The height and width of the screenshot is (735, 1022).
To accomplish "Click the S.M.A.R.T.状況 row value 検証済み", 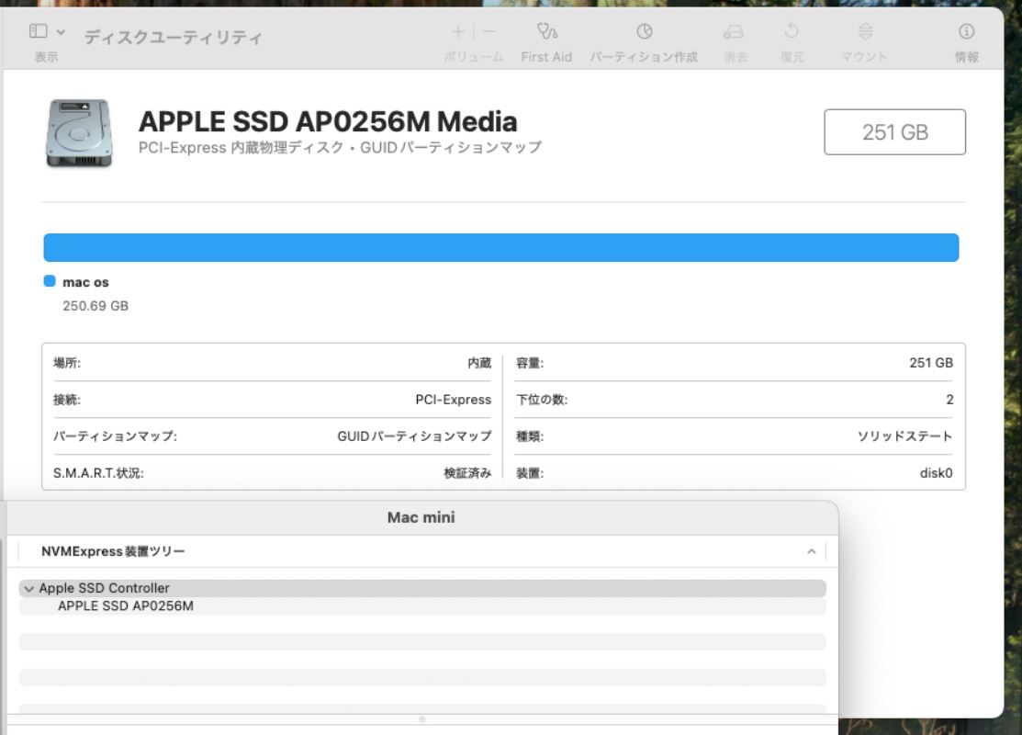I will (466, 473).
